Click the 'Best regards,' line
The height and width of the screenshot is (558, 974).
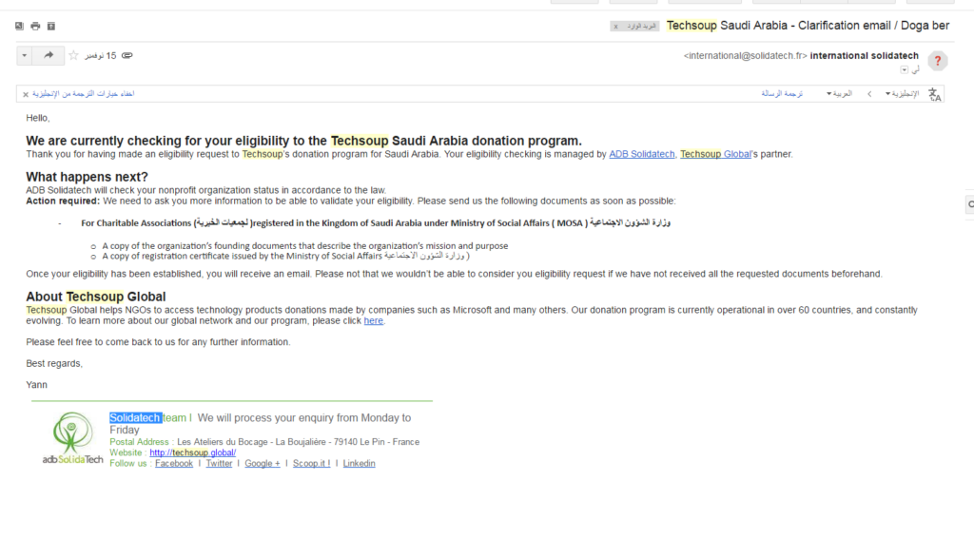pos(54,363)
